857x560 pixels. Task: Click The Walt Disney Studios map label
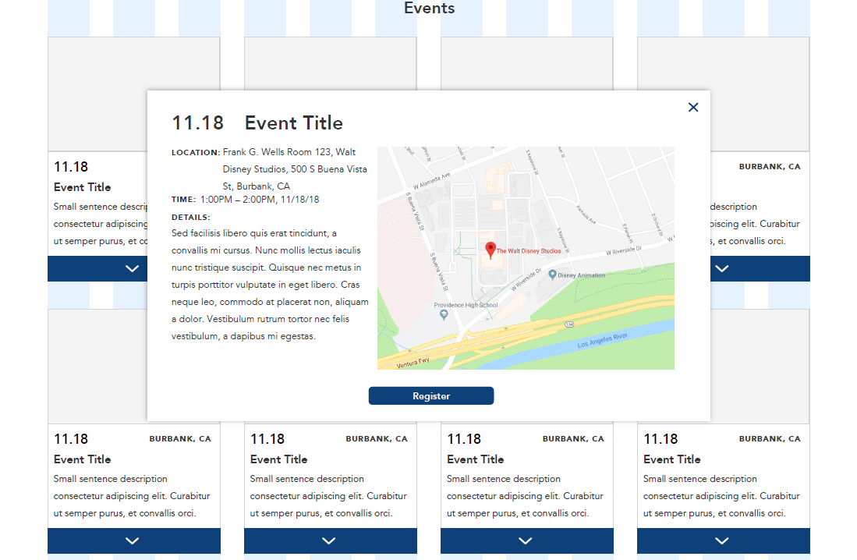click(529, 251)
